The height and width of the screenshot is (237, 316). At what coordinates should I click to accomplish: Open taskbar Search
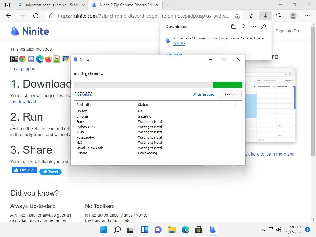(x=118, y=230)
